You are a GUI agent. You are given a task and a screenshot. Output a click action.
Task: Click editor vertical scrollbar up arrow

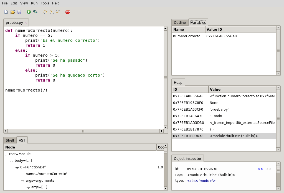coord(165,28)
